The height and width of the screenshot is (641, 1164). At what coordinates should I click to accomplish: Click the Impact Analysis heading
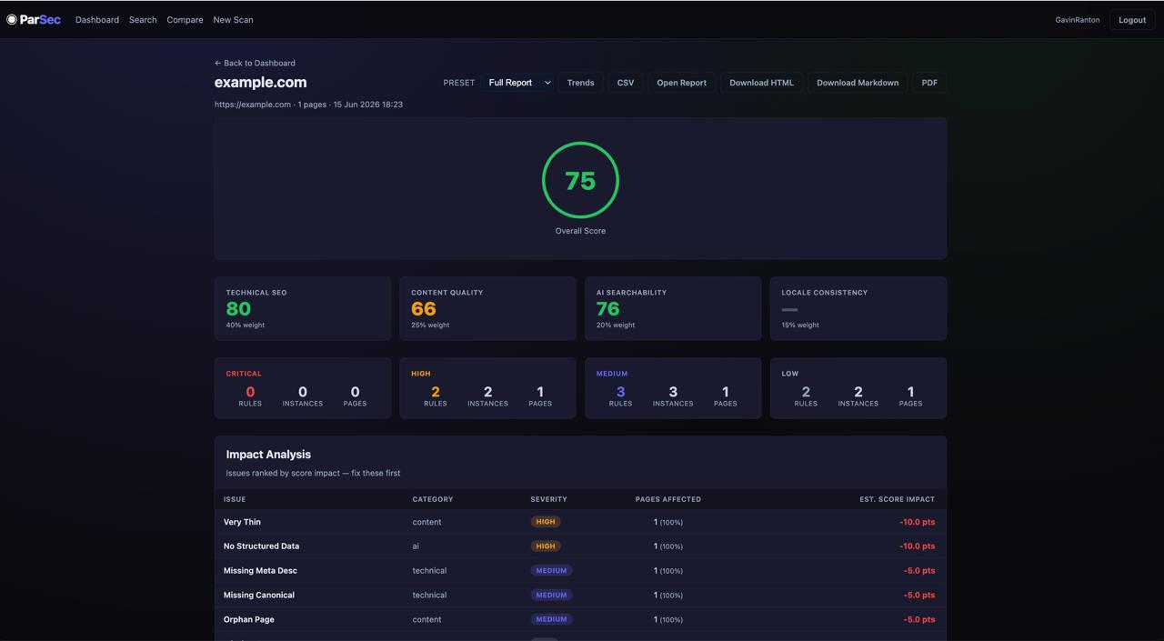pos(268,455)
